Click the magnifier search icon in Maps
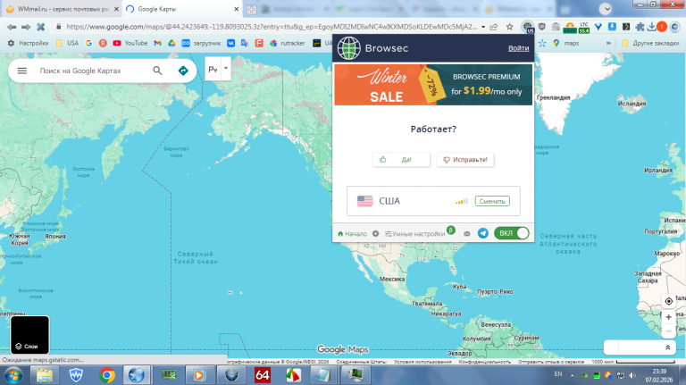 pyautogui.click(x=157, y=71)
